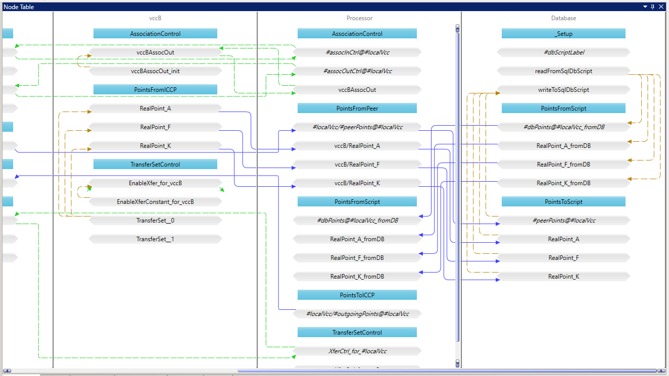Image resolution: width=669 pixels, height=376 pixels.
Task: Select the writeToSqlDbScript node
Action: [563, 89]
